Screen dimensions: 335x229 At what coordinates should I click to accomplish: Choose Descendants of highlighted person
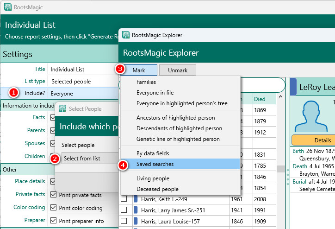click(180, 128)
